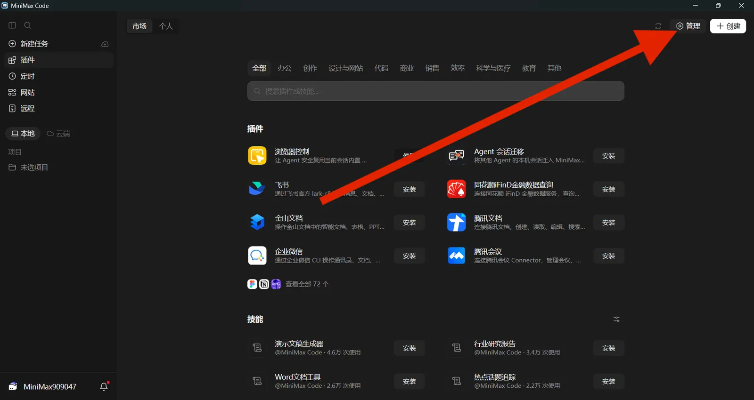The image size is (754, 400).
Task: Click the MiniMax Code app logo
Action: [x=5, y=6]
